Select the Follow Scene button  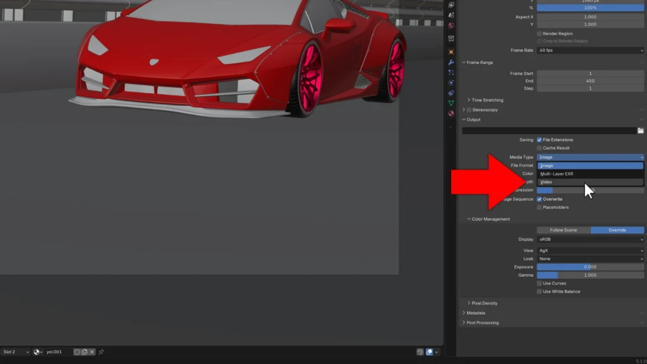[x=563, y=230]
